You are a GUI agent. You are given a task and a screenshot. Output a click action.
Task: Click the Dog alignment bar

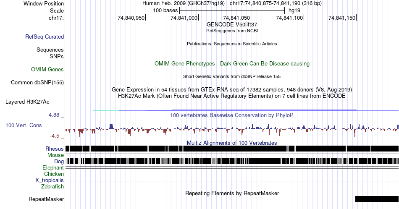(x=232, y=161)
